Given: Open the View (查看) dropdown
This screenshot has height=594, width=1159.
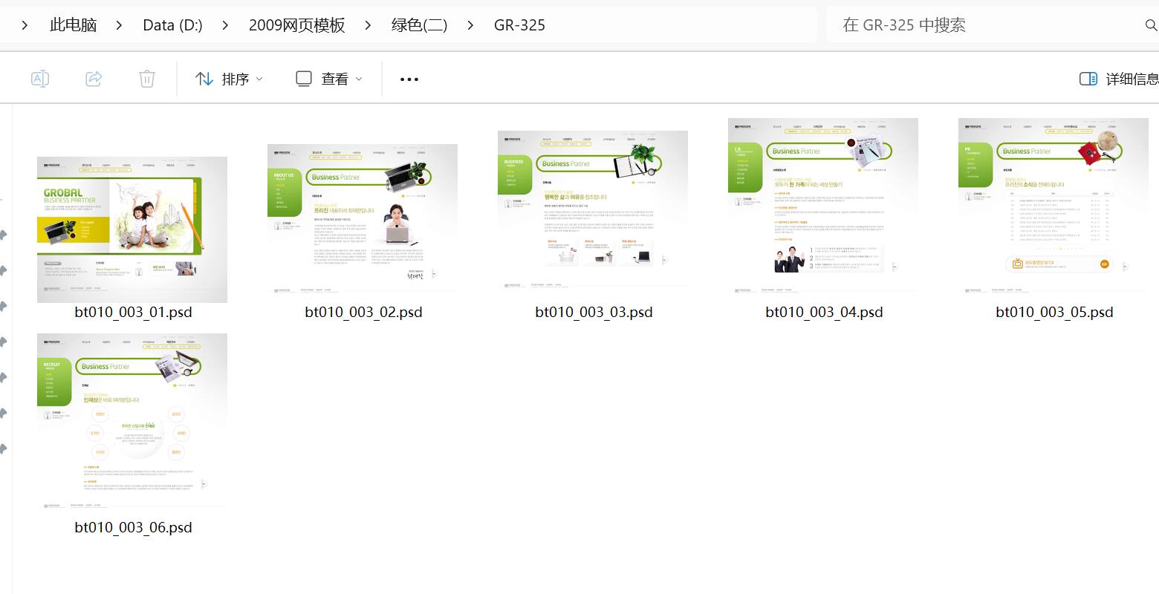Looking at the screenshot, I should click(329, 79).
